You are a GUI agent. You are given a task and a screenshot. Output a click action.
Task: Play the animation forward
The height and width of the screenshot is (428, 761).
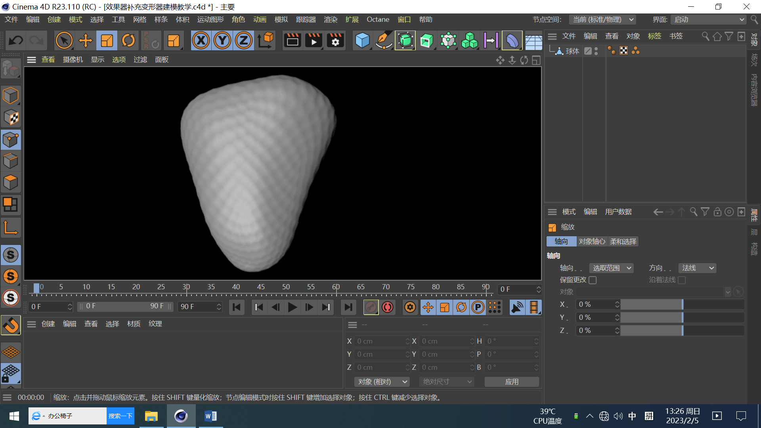293,307
